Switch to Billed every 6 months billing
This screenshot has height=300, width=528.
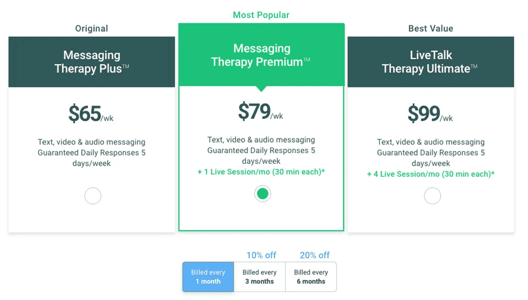(x=311, y=277)
